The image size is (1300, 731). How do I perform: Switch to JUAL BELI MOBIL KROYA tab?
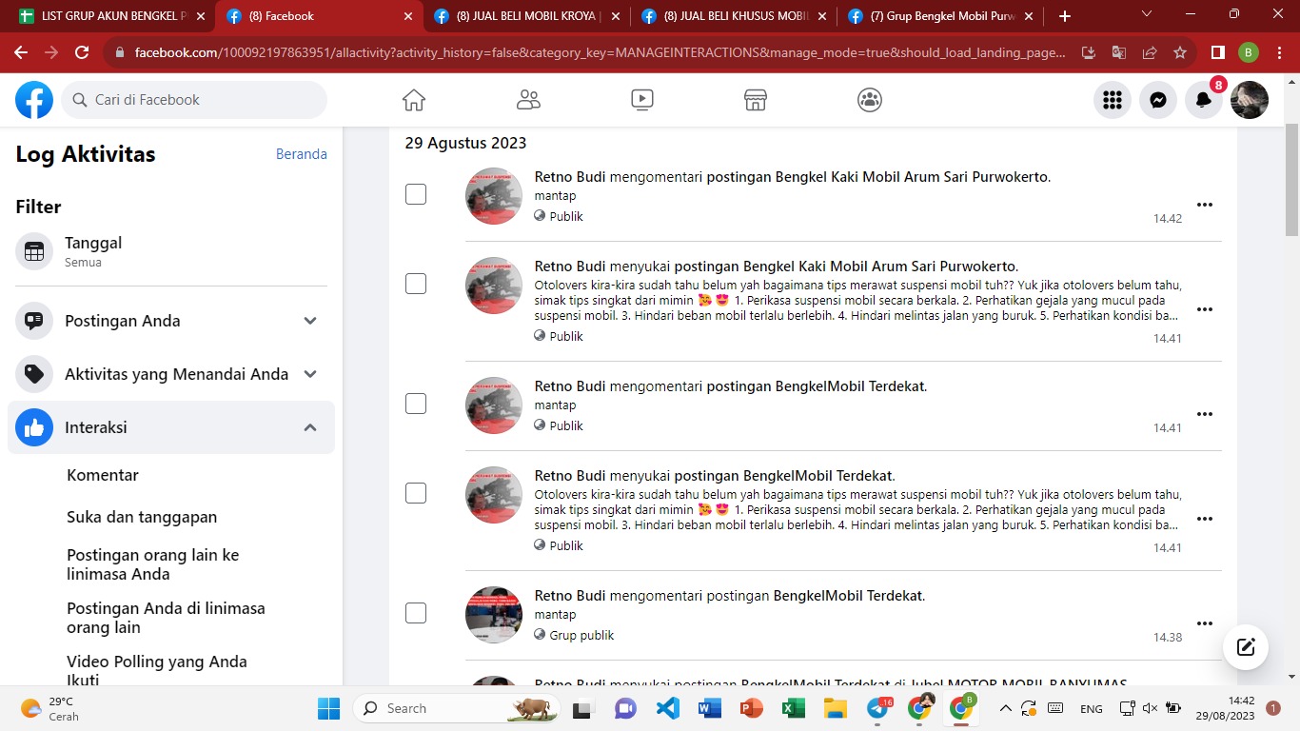(526, 16)
